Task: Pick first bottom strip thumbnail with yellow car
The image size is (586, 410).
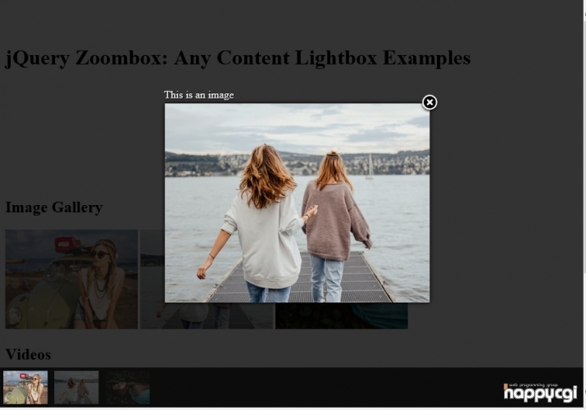Action: [25, 387]
